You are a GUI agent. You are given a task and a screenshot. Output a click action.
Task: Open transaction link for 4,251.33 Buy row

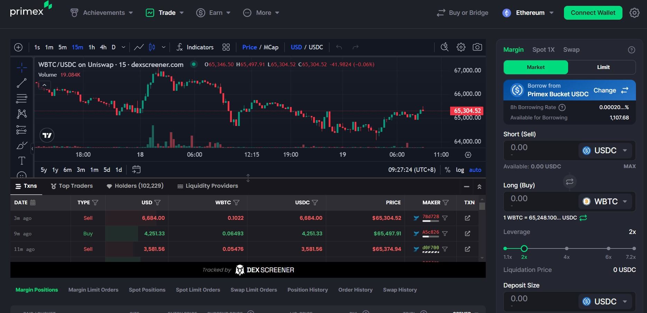(x=467, y=234)
